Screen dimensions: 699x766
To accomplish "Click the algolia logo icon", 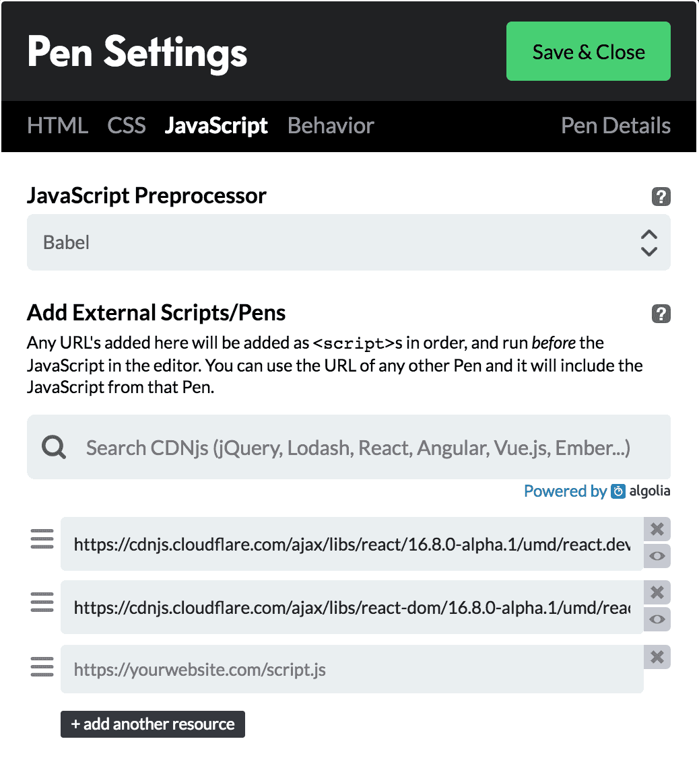I will point(618,491).
